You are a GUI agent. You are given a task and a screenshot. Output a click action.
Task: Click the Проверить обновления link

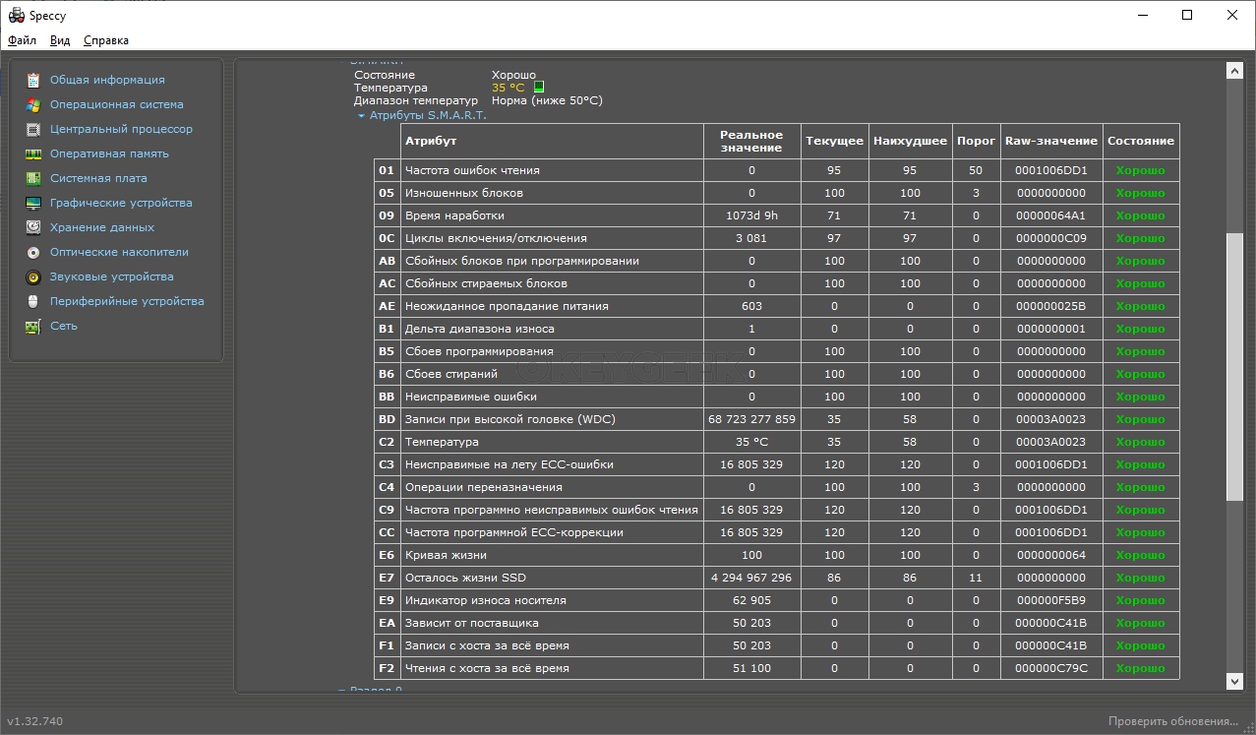(x=1172, y=721)
